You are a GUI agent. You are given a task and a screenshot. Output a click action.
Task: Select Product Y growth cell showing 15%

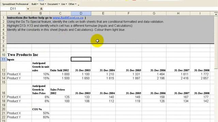41,78
